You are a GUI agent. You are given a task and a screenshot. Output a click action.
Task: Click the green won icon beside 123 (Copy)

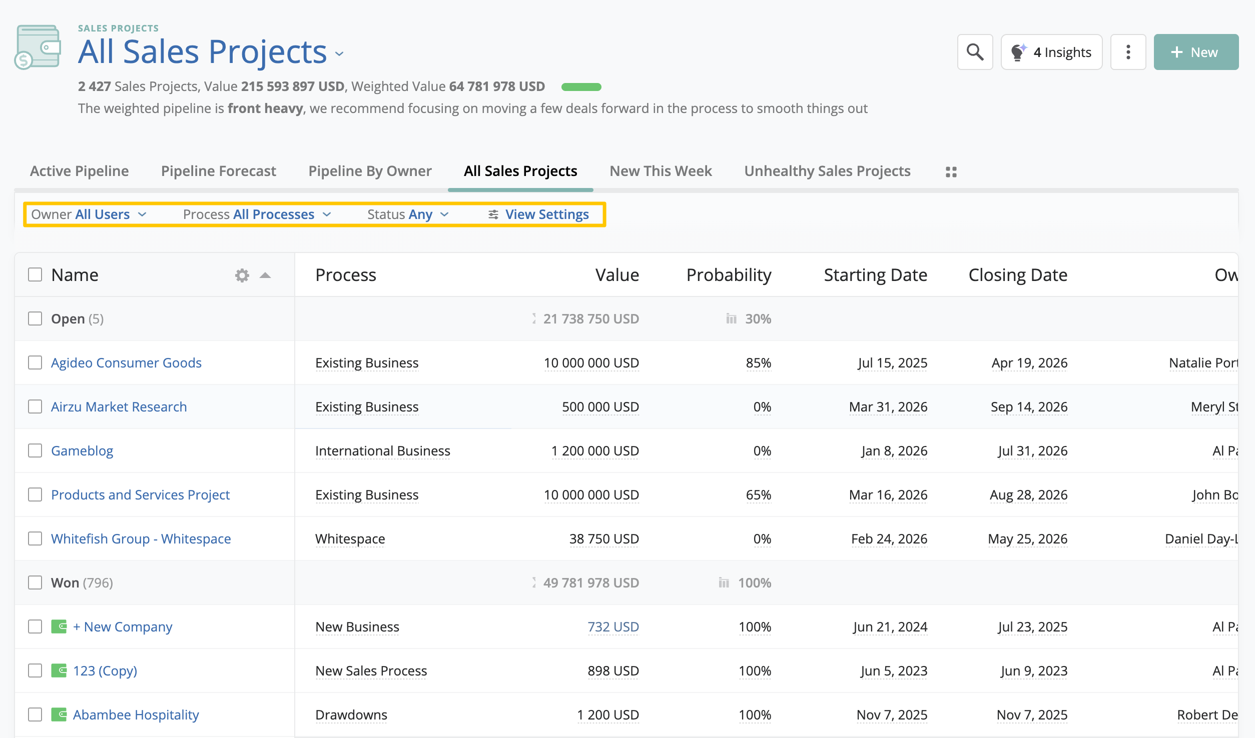[59, 670]
